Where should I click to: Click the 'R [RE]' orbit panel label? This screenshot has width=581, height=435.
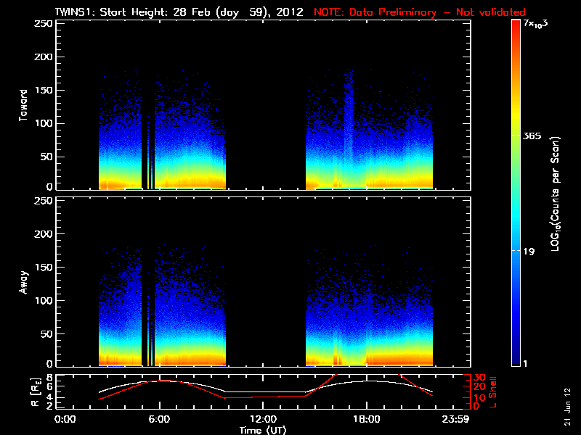point(23,391)
